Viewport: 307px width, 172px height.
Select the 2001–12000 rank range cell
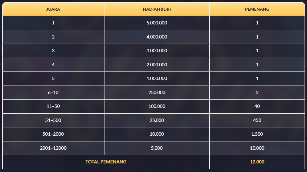(53, 148)
